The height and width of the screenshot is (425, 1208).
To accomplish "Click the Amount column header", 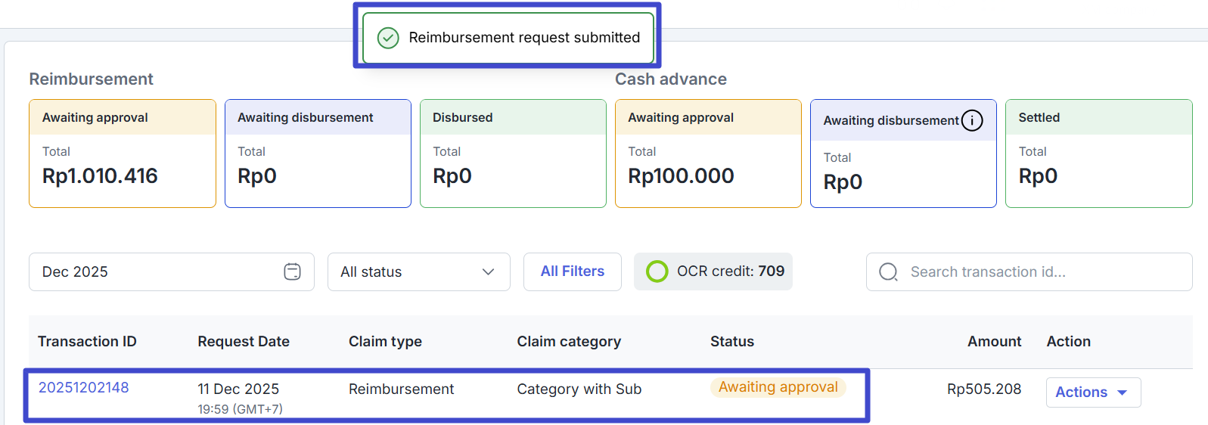I will (994, 341).
